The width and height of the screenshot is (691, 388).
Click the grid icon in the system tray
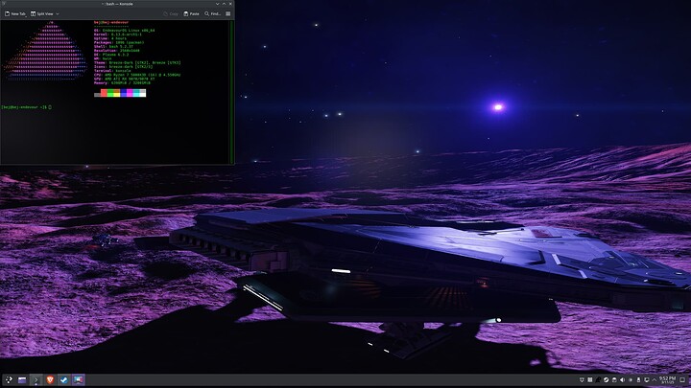tap(590, 379)
